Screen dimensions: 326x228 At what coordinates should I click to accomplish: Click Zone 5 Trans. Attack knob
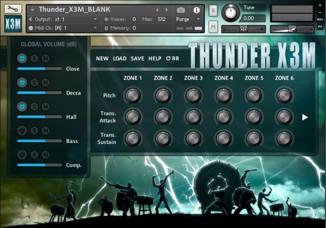pyautogui.click(x=254, y=117)
